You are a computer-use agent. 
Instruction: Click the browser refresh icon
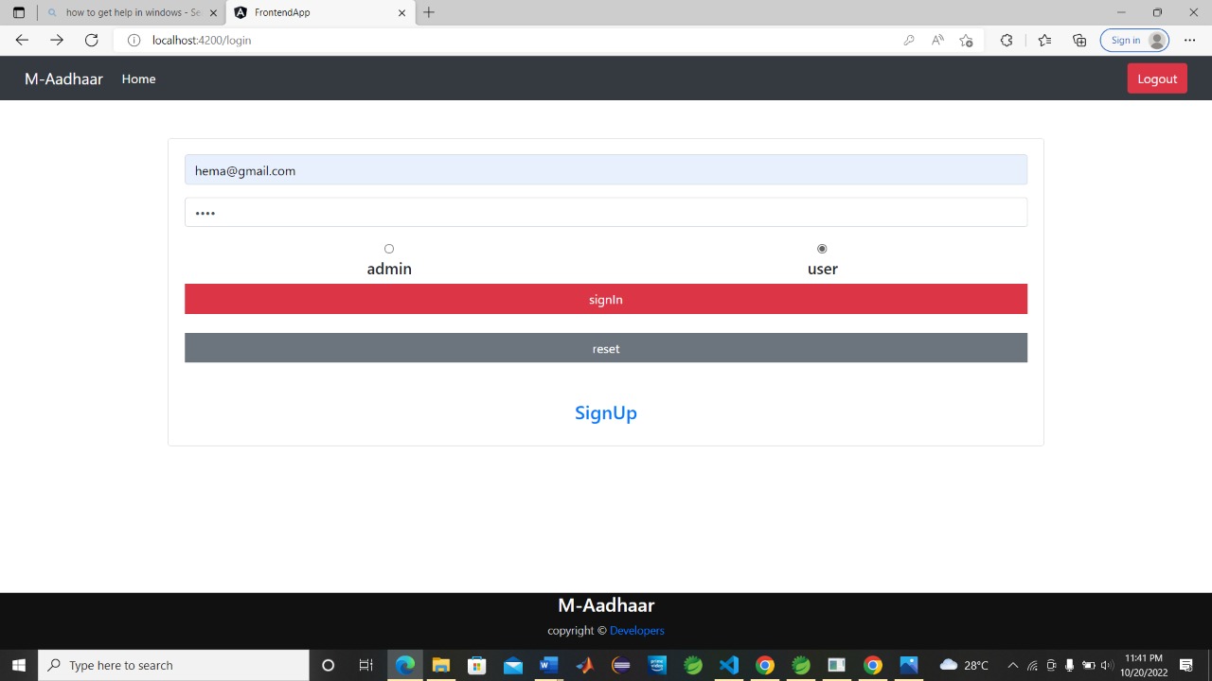tap(91, 40)
